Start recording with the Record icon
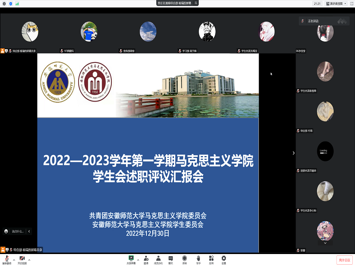The image size is (355, 266). point(184,258)
